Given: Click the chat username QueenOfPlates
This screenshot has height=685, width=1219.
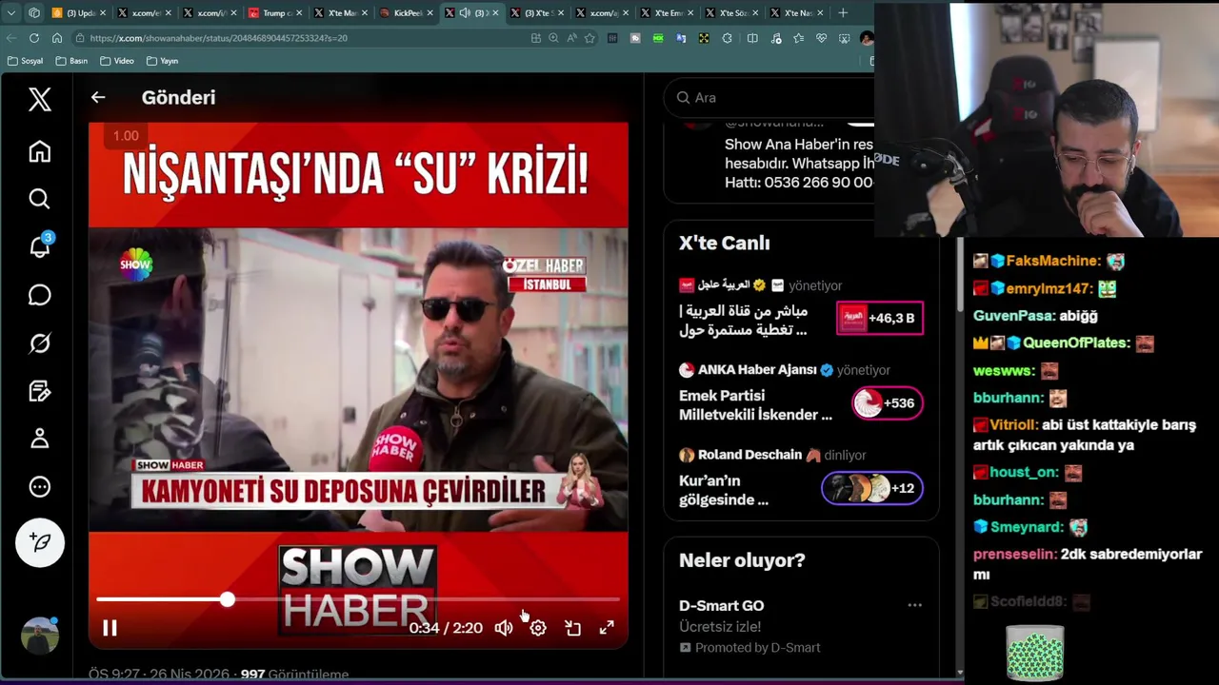Looking at the screenshot, I should (x=1076, y=343).
